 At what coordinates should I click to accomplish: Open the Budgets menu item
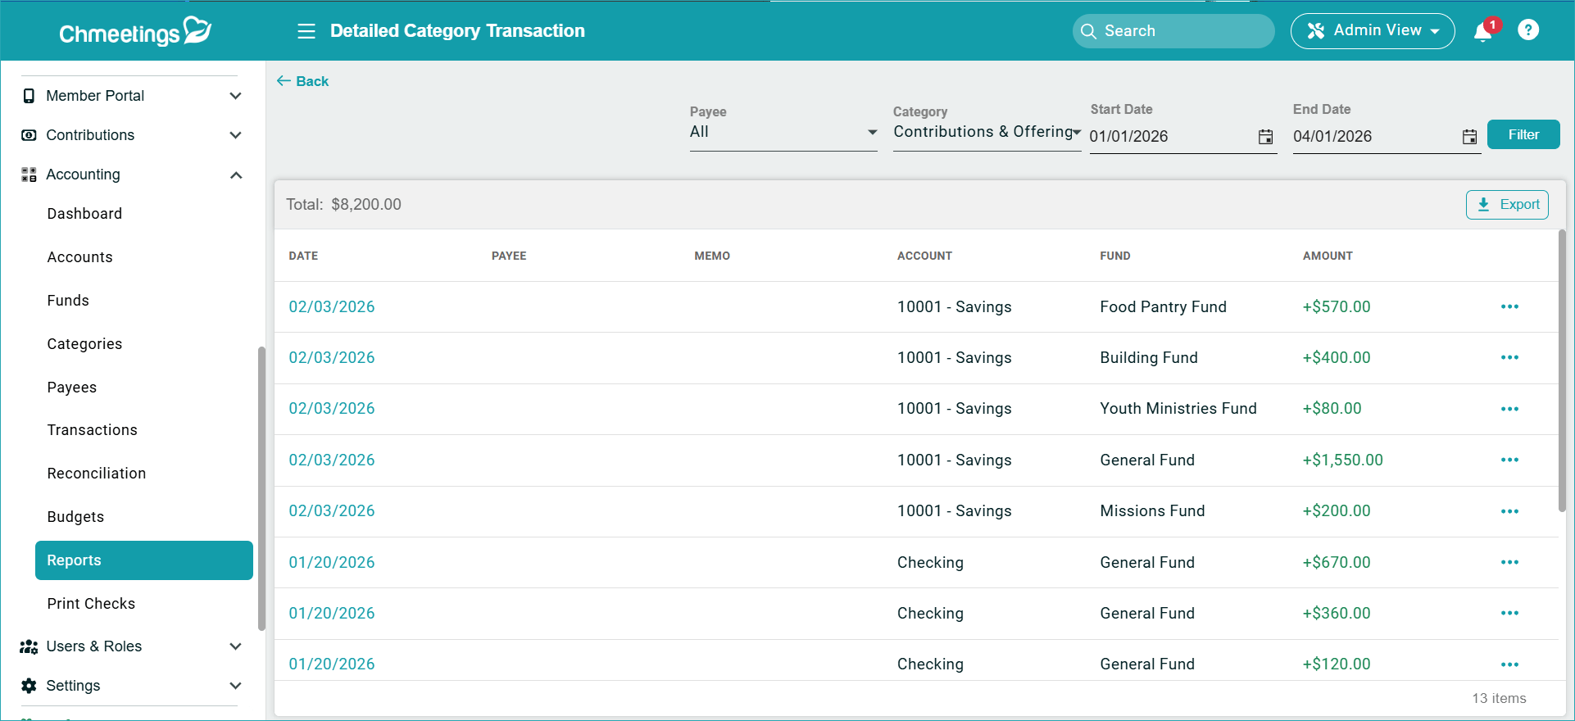click(x=75, y=517)
